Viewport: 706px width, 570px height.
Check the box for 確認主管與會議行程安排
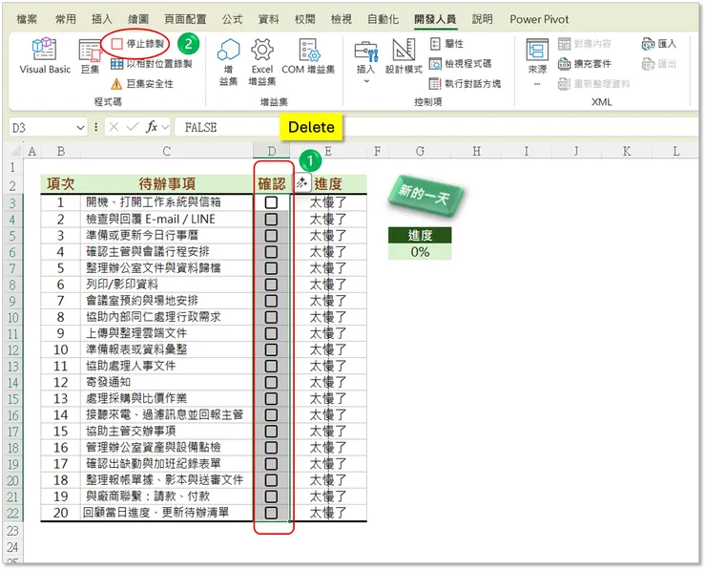(x=271, y=252)
